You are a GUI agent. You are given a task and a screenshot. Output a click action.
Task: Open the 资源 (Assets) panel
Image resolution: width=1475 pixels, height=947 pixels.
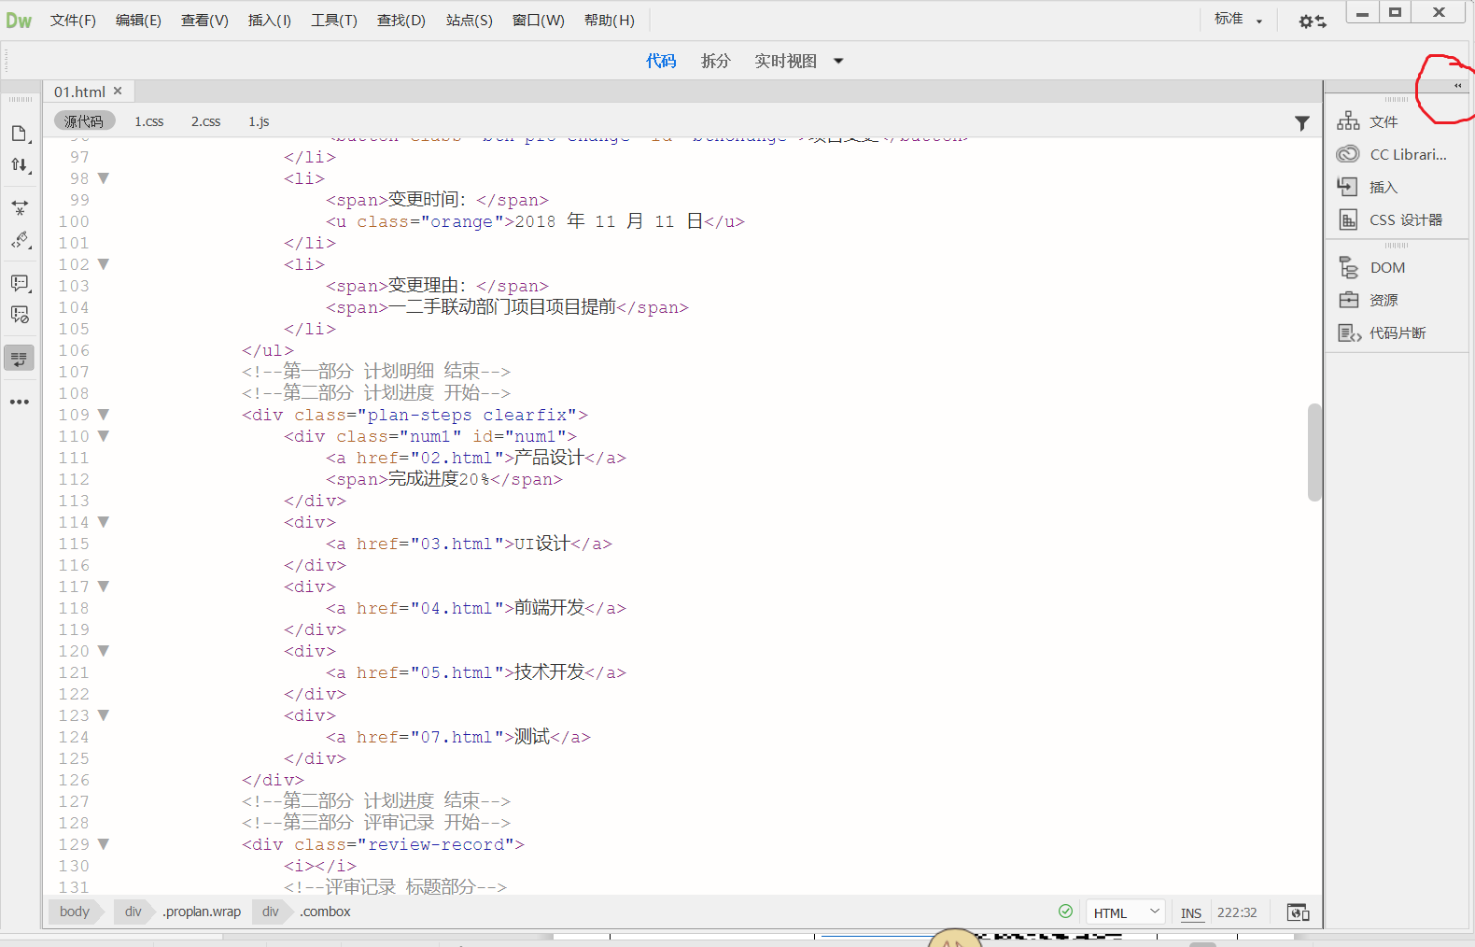tap(1368, 300)
